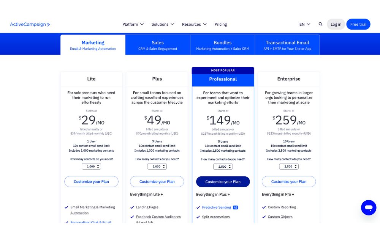The width and height of the screenshot is (380, 239).
Task: Adjust Plus plan contacts stepper
Action: pos(157,167)
